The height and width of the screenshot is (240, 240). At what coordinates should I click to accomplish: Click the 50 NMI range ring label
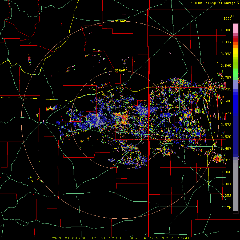coord(120,70)
